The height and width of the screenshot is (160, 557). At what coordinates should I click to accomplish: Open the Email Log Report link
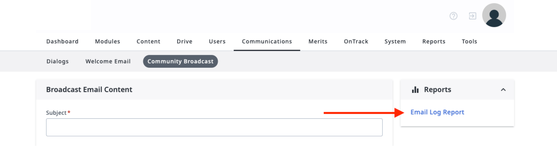coord(437,112)
